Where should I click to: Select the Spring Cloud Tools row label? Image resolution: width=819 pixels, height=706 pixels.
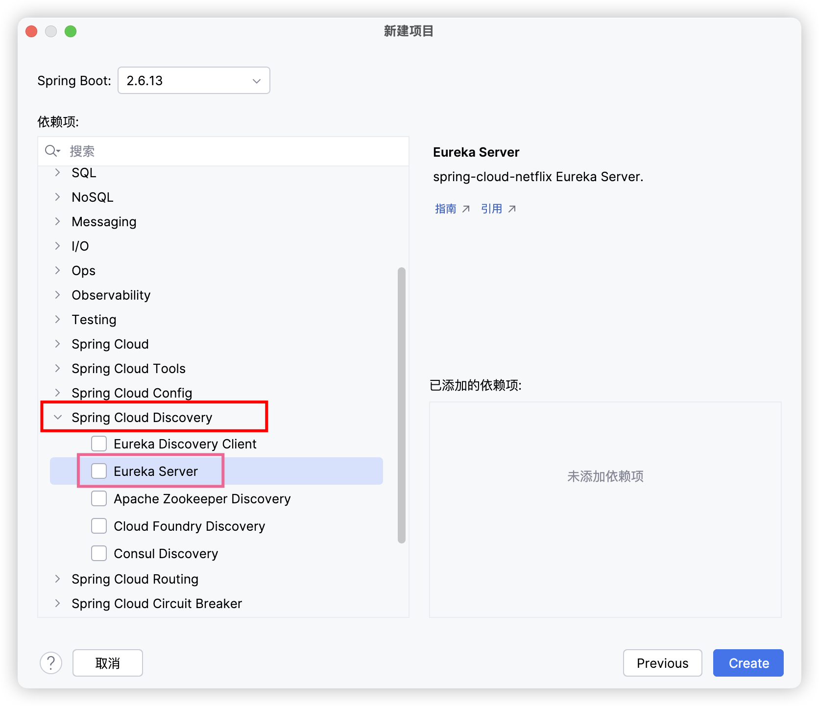(x=128, y=368)
